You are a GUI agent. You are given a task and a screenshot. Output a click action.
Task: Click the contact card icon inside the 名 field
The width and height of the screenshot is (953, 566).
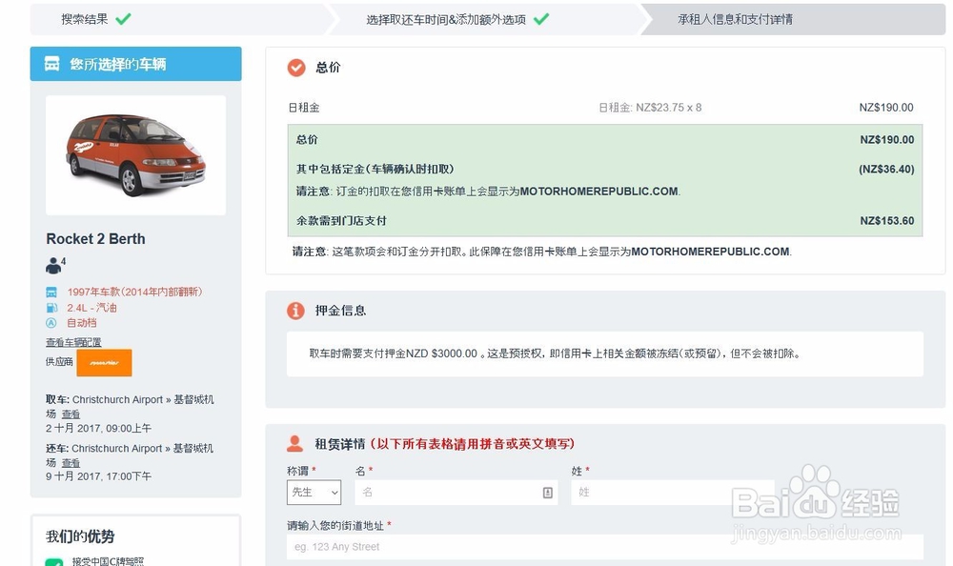(x=548, y=493)
